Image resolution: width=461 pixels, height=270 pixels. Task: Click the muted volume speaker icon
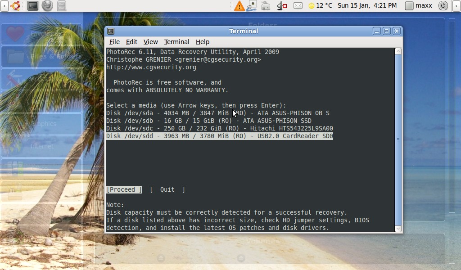(x=282, y=5)
